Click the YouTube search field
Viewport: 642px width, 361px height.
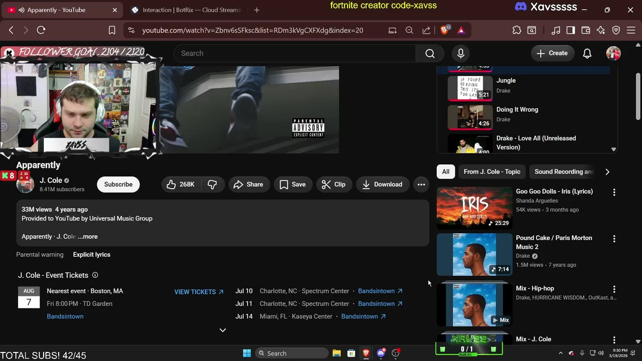pos(295,53)
